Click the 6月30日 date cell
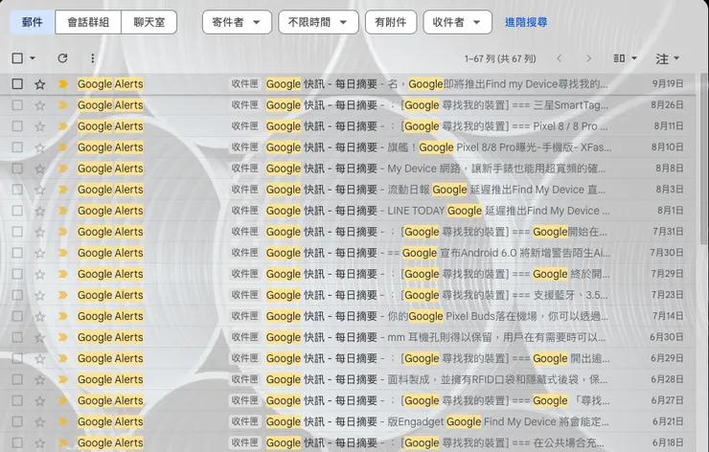Image resolution: width=709 pixels, height=452 pixels. point(667,337)
